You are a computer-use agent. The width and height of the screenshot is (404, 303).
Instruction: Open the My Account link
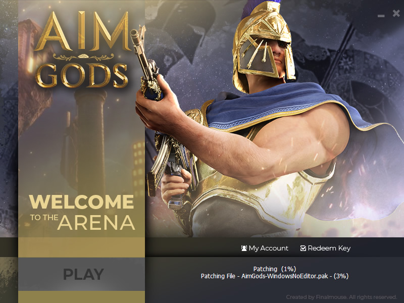click(265, 248)
